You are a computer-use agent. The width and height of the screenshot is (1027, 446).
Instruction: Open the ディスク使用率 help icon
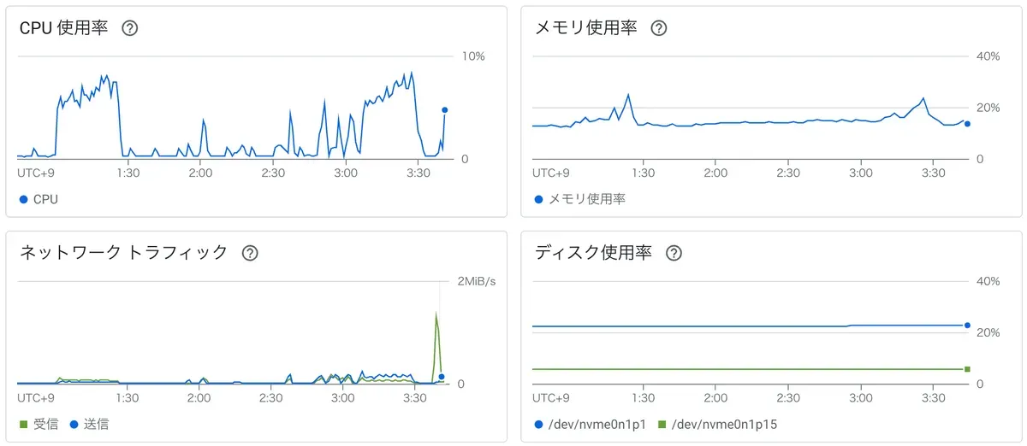(674, 253)
